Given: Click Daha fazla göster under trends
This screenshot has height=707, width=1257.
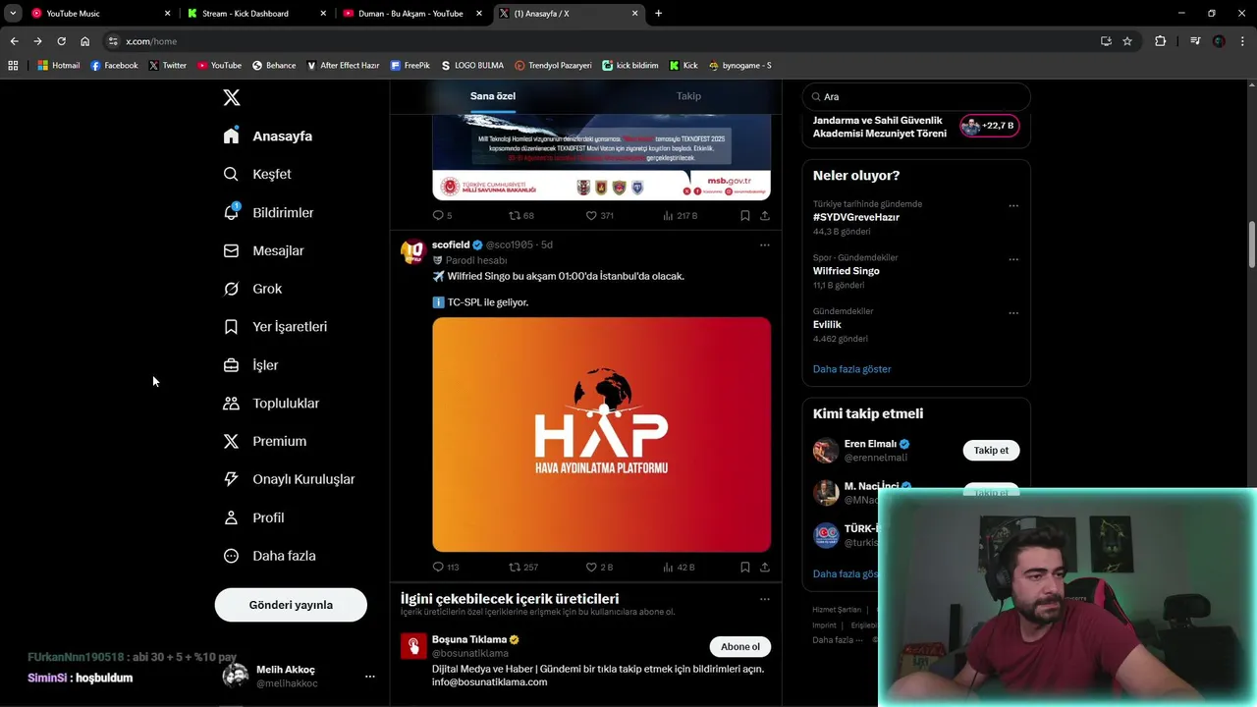Looking at the screenshot, I should 851,369.
